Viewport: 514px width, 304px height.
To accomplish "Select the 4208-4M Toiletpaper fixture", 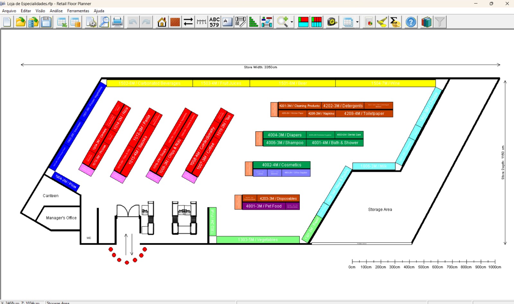I will tap(364, 113).
